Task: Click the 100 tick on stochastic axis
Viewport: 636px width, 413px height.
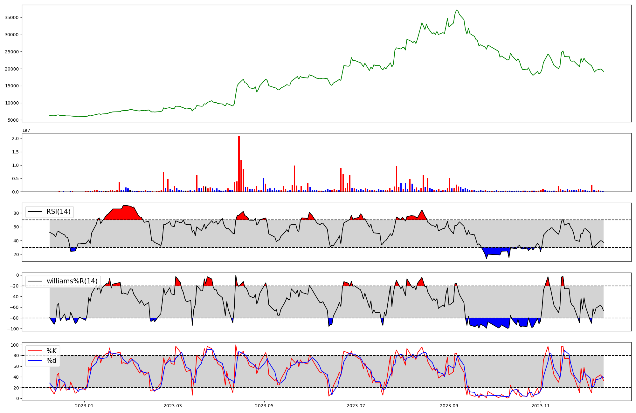Action: [15, 345]
